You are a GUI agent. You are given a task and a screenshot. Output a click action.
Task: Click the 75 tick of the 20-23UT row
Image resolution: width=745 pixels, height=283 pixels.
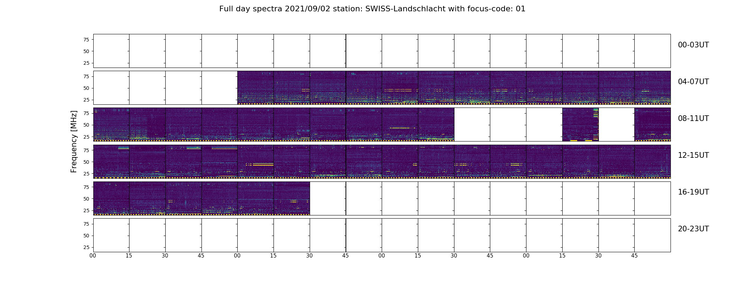click(x=86, y=224)
